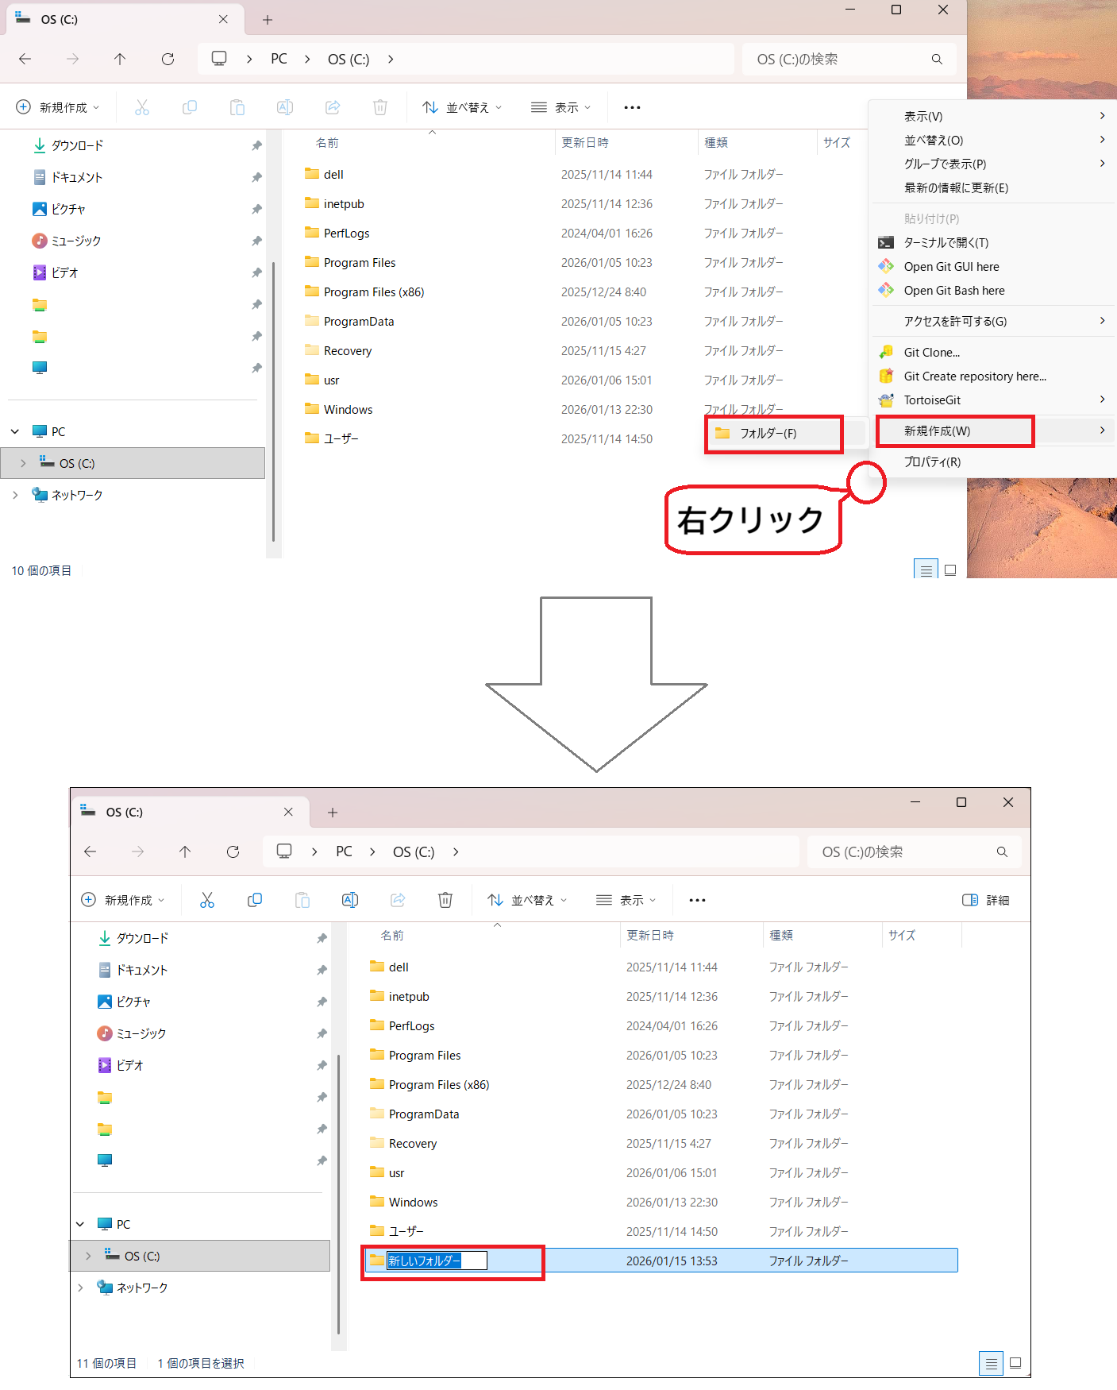The image size is (1117, 1390).
Task: Click the Cut scissors icon in the lower window
Action: tap(207, 900)
